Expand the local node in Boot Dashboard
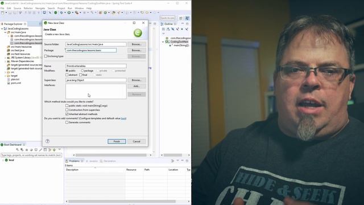Image resolution: width=364 pixels, height=205 pixels. click(3, 160)
